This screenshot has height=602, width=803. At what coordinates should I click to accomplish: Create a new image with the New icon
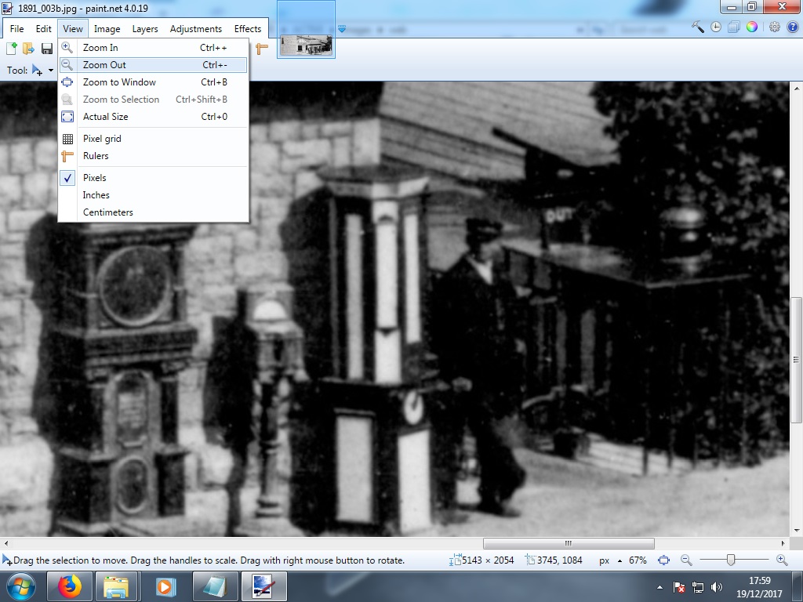(11, 48)
